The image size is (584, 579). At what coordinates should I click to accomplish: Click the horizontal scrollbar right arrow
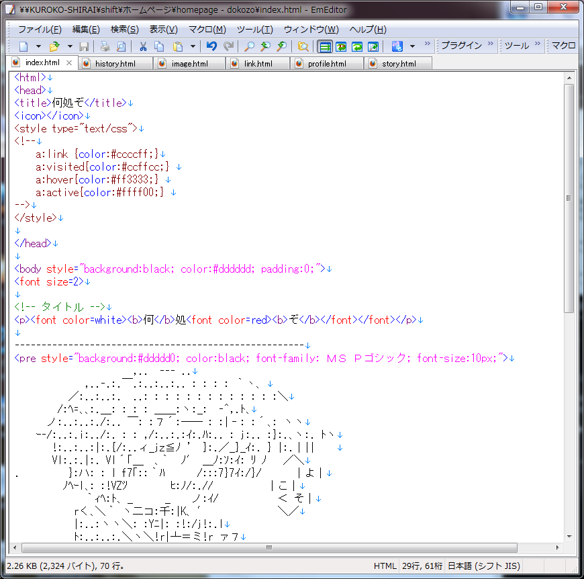click(557, 547)
